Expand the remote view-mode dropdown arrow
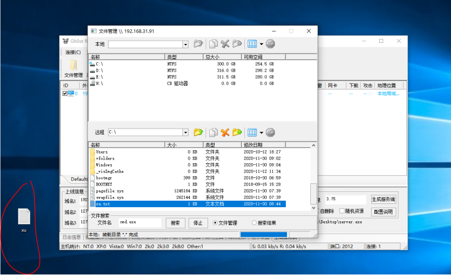Image resolution: width=451 pixels, height=275 pixels. 261,133
